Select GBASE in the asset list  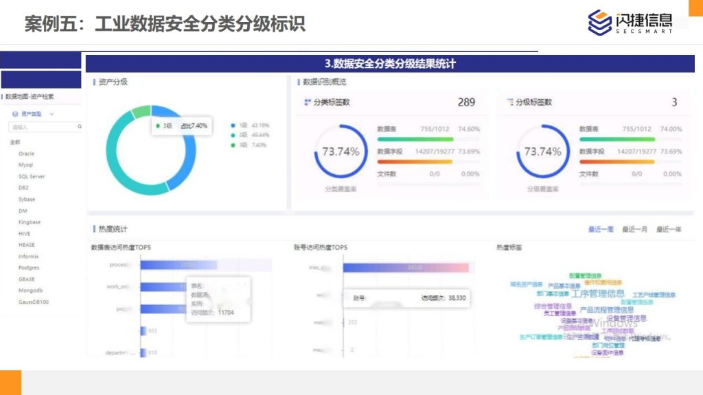pyautogui.click(x=27, y=280)
